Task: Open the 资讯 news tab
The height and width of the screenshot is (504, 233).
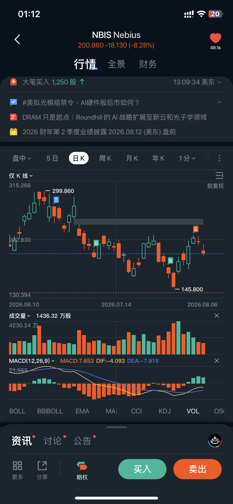Action: click(x=22, y=441)
